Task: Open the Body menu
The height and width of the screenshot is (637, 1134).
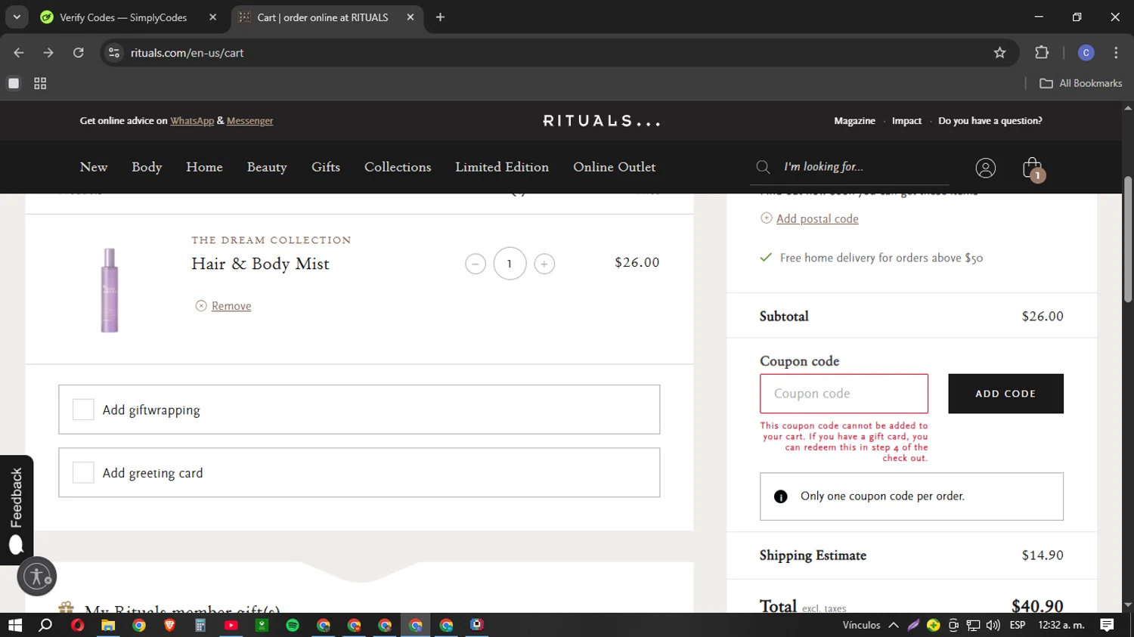Action: 147,167
